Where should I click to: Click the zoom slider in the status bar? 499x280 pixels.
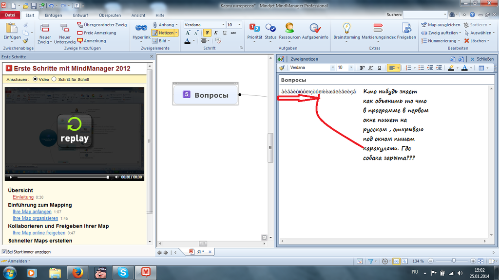(453, 261)
